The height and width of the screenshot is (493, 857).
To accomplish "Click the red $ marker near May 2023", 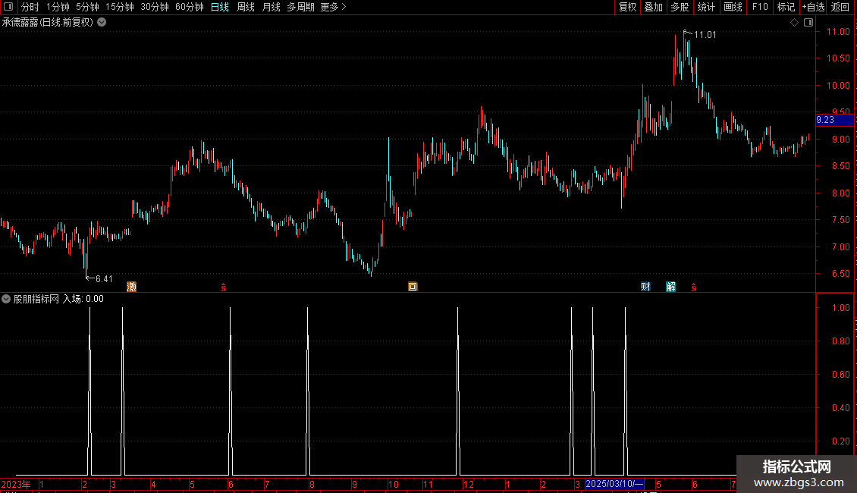I will coord(224,287).
